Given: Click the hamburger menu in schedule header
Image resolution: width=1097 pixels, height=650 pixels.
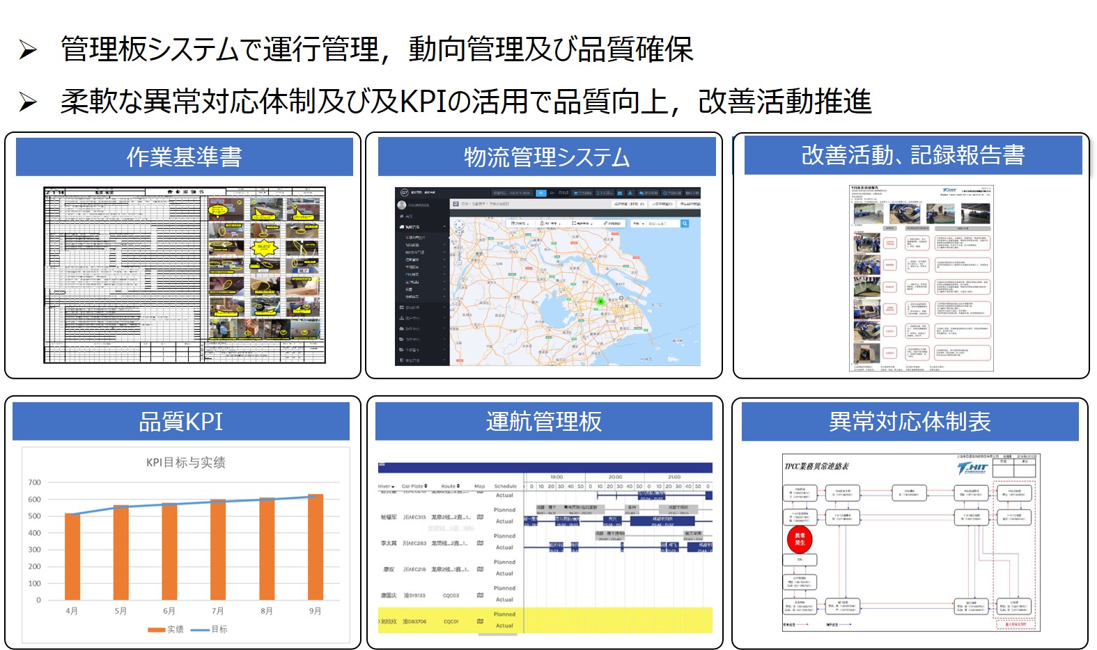Looking at the screenshot, I should pos(382,463).
